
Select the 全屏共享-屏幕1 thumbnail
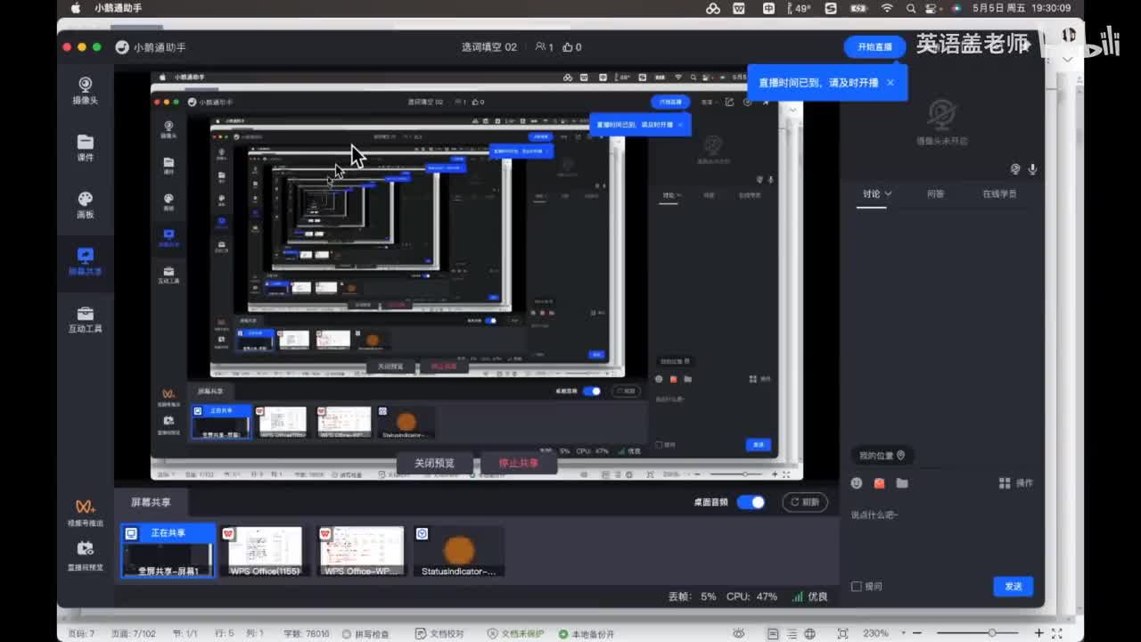(168, 550)
